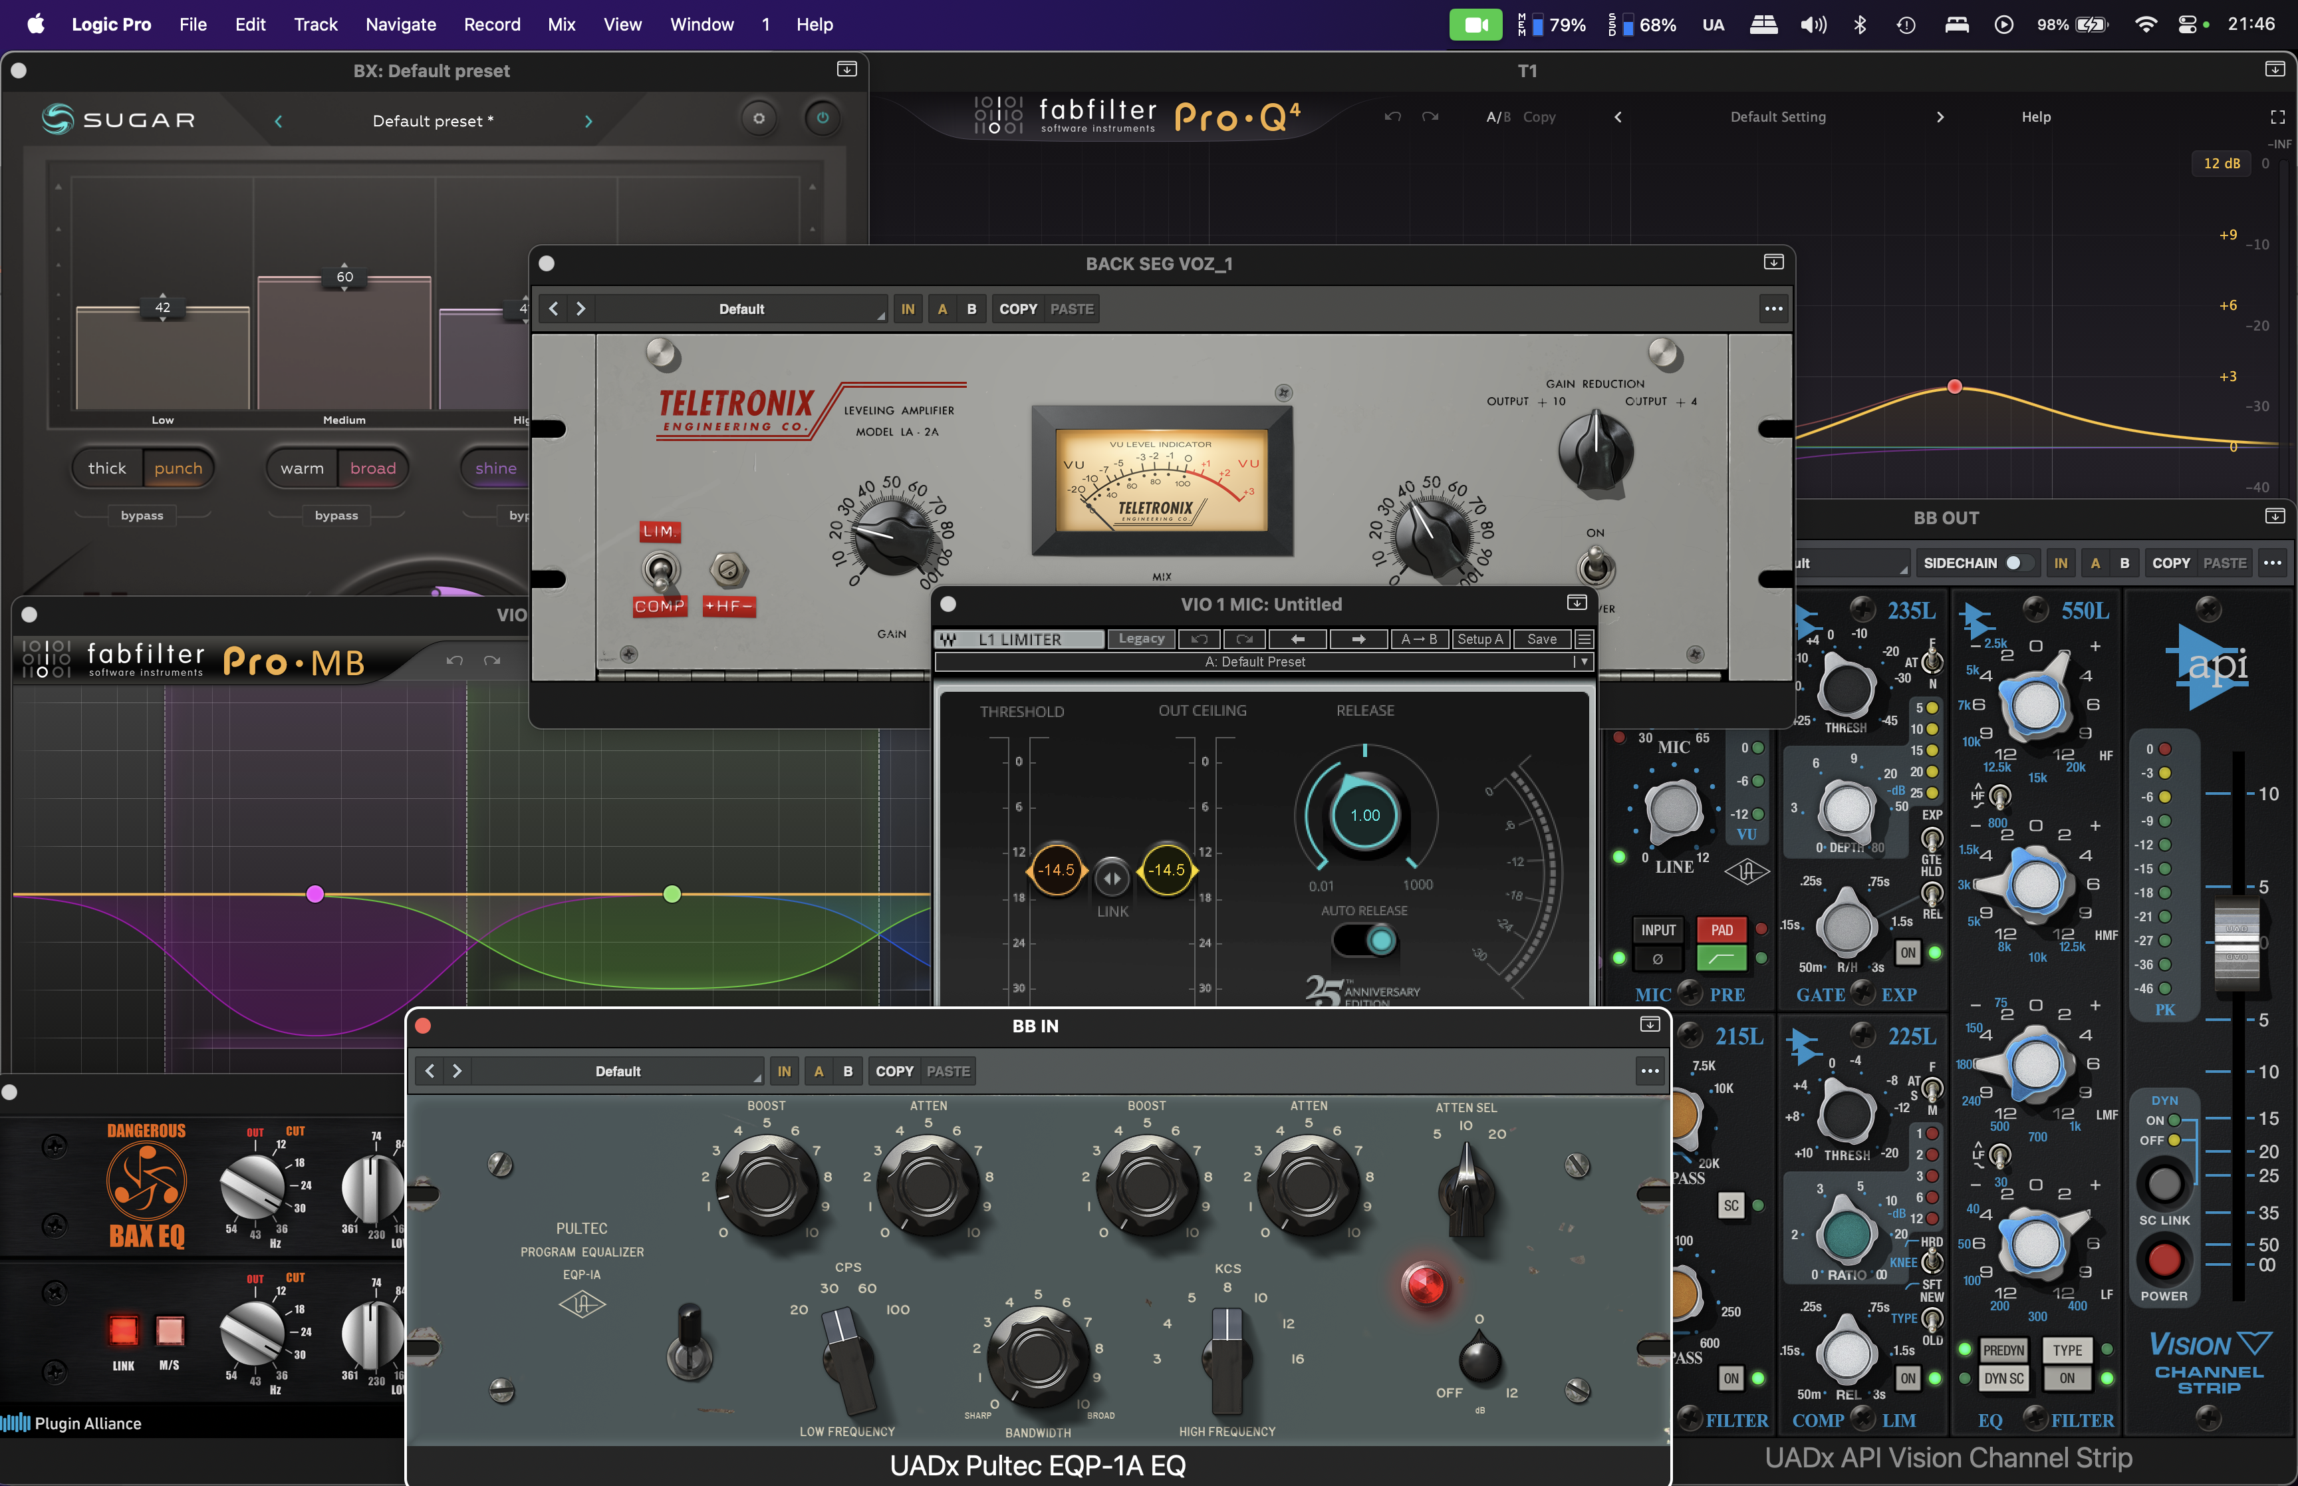Open the SUGAR 'Default preset *' list
Viewport: 2298px width, 1486px height.
(x=433, y=120)
